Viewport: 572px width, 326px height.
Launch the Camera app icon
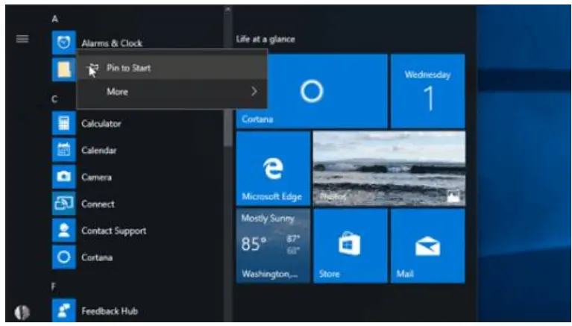[x=64, y=177]
